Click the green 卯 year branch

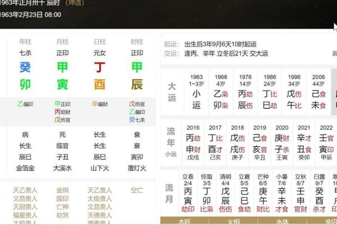pyautogui.click(x=25, y=84)
